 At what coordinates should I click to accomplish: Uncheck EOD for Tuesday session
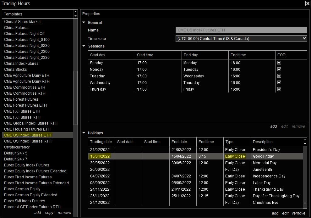(x=279, y=76)
